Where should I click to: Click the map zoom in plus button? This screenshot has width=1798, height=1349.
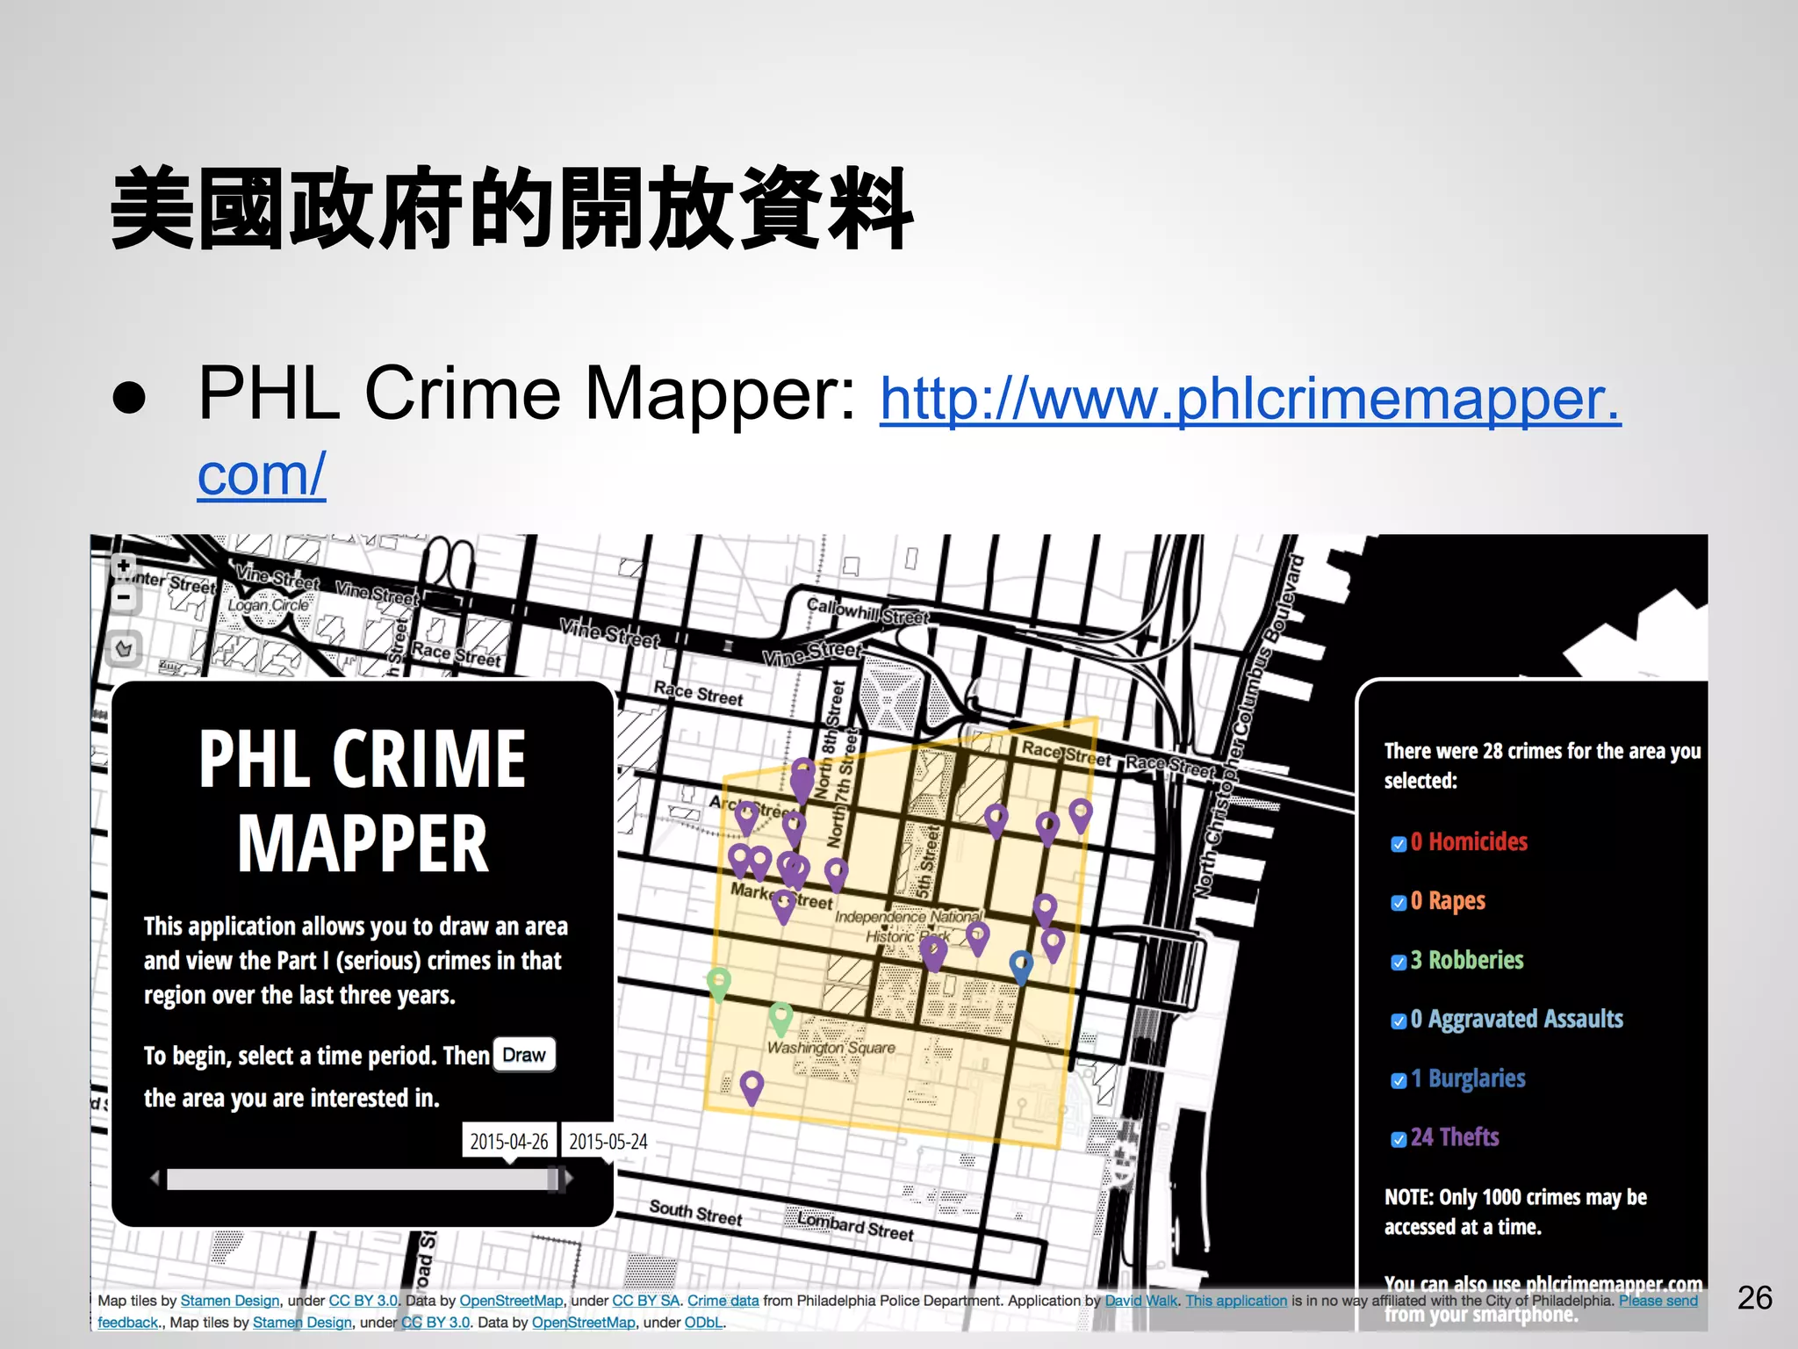(124, 566)
